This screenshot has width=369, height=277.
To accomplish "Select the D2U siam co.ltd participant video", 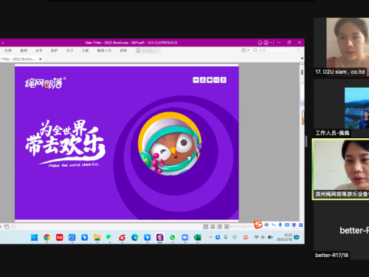I will (x=341, y=47).
